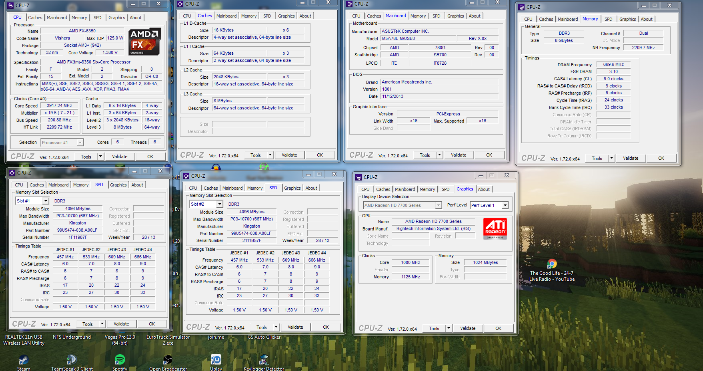The image size is (703, 371).
Task: Select the Open Broadcaster desktop icon
Action: point(168,363)
